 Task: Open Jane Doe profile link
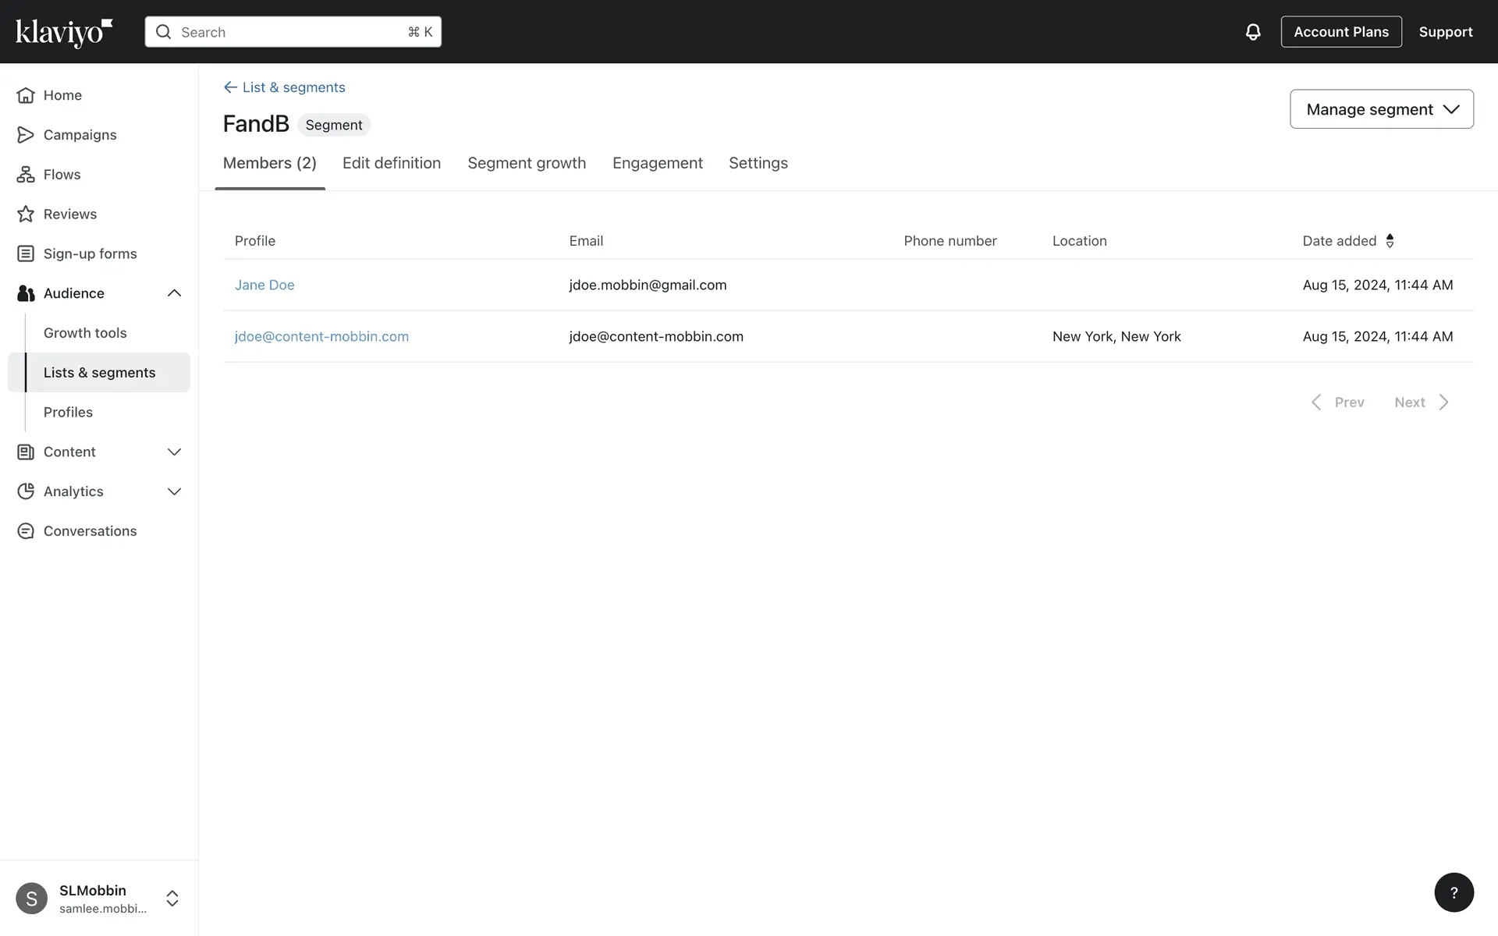(x=264, y=285)
